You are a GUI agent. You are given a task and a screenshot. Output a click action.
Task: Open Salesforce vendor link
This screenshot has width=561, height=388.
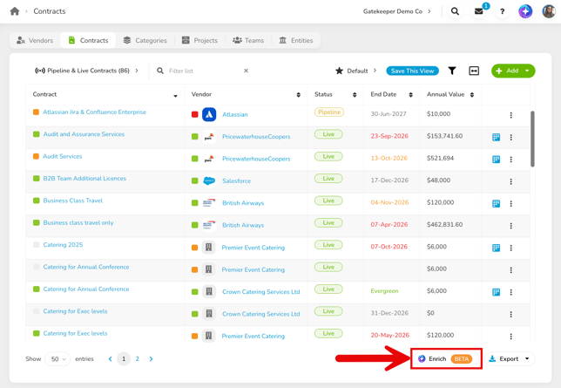(x=236, y=181)
